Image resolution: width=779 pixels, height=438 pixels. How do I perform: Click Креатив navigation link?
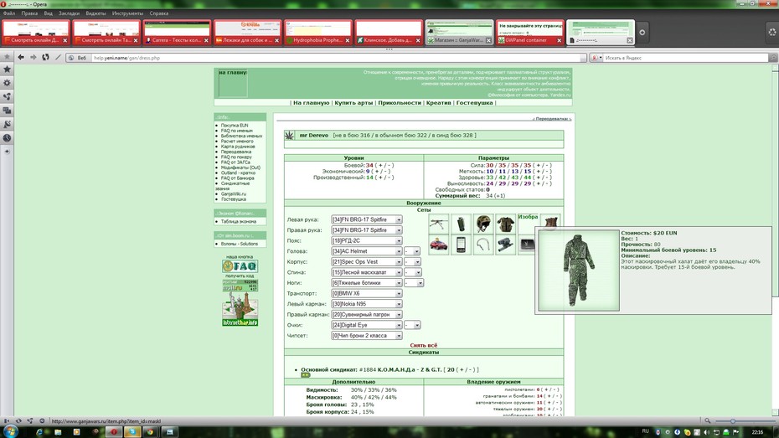pos(439,103)
